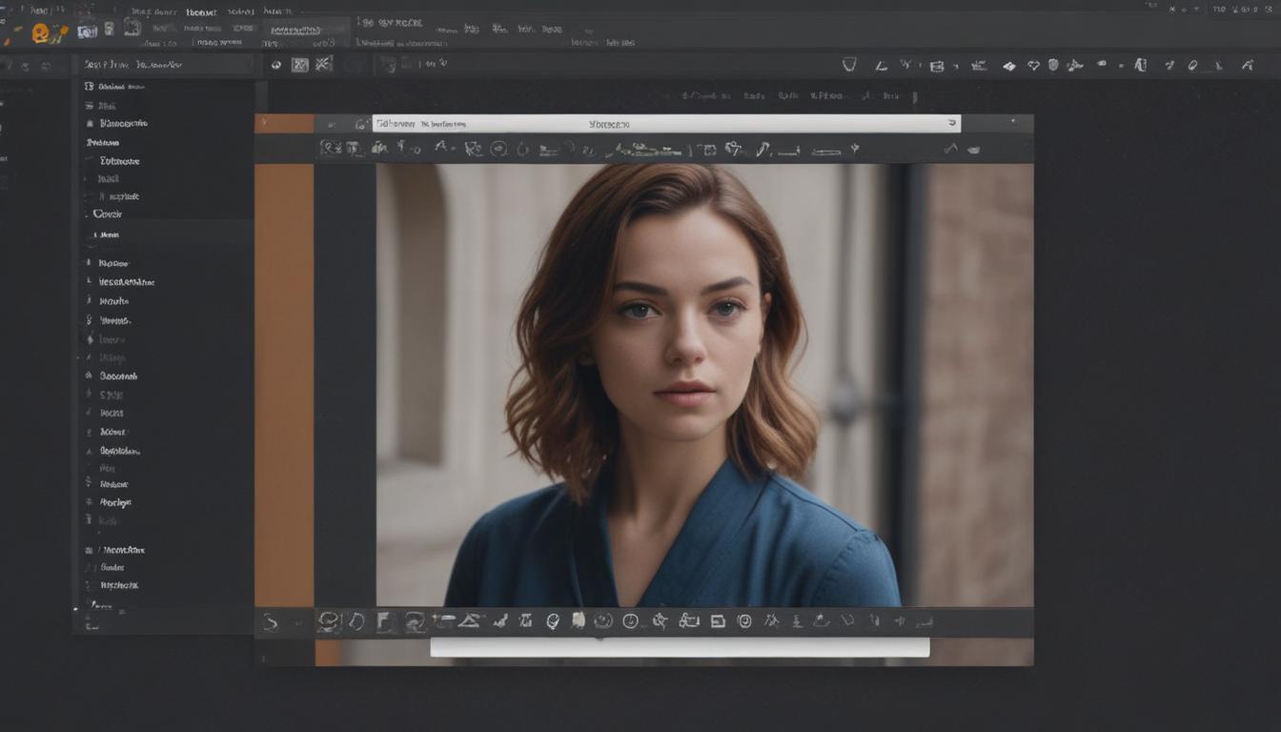Screen dimensions: 1281x732
Task: Choose the filled grey shield icon, upper-right toolbar
Action: tap(1053, 65)
